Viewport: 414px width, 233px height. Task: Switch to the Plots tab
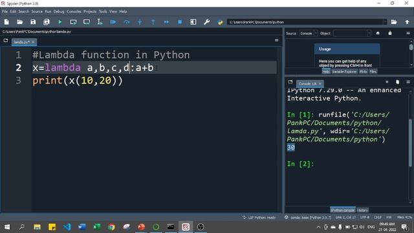pos(364,72)
